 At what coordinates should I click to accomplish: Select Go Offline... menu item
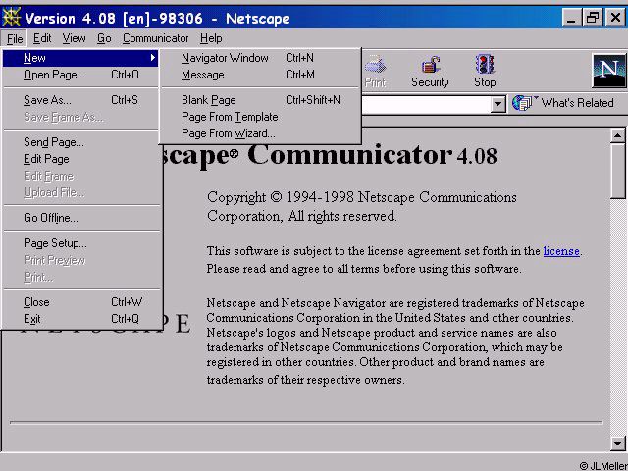81,218
